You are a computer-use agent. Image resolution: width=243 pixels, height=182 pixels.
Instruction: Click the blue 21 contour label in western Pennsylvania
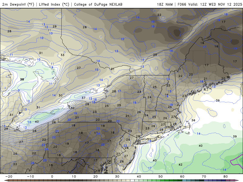tap(57, 131)
